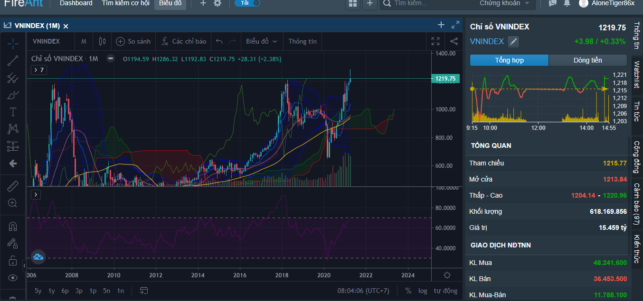643x301 pixels.
Task: Click the pencil edit icon beside VNINDEX
Action: pyautogui.click(x=513, y=42)
